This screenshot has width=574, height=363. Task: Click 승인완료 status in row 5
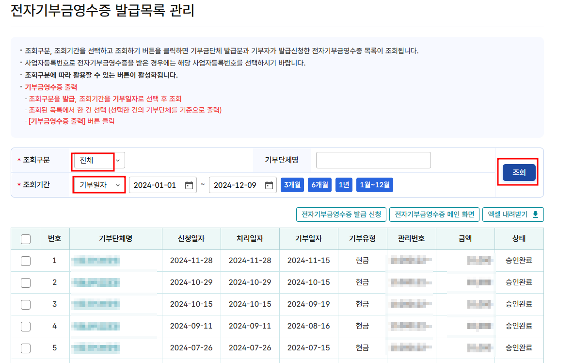(x=519, y=347)
